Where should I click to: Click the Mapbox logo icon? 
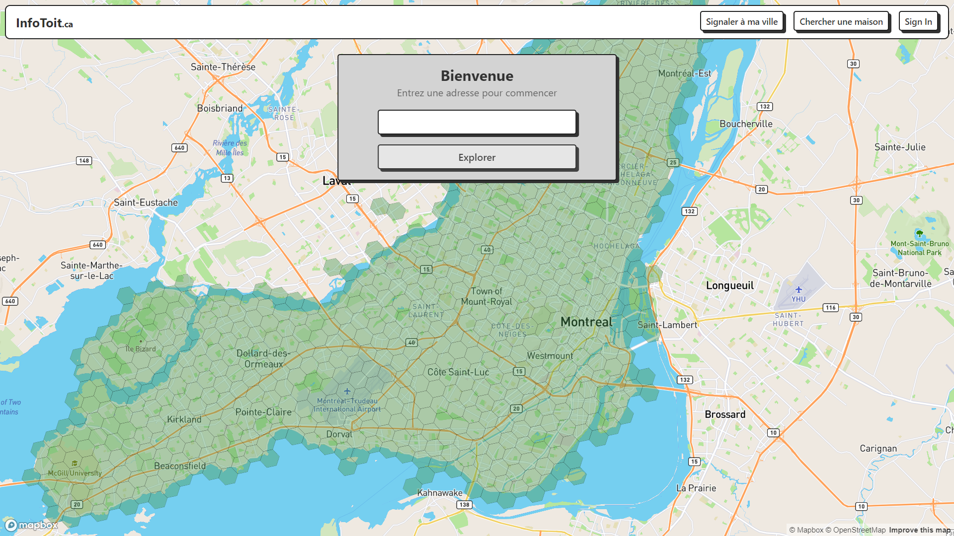[x=11, y=525]
